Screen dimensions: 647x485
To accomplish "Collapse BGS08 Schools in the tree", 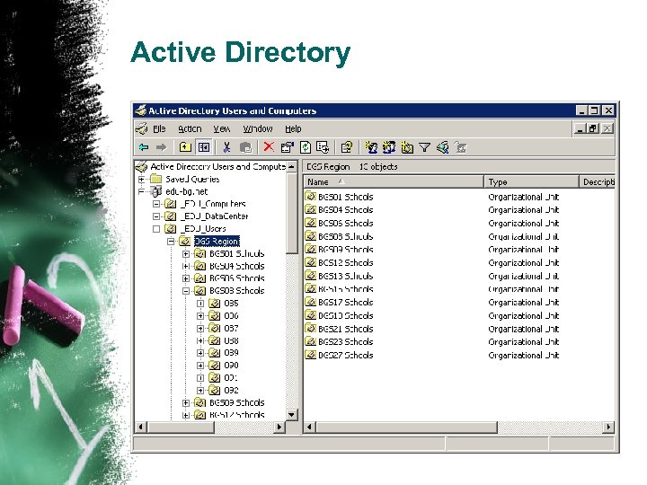I will pyautogui.click(x=186, y=291).
